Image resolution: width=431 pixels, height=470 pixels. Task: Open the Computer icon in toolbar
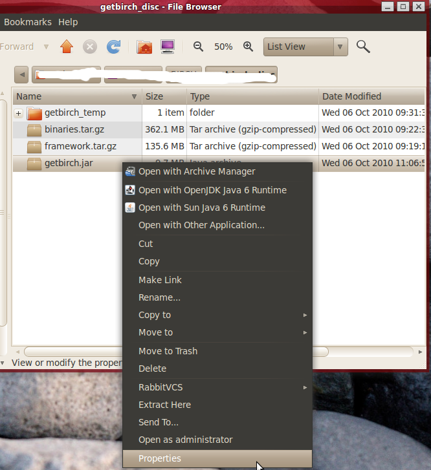point(168,47)
